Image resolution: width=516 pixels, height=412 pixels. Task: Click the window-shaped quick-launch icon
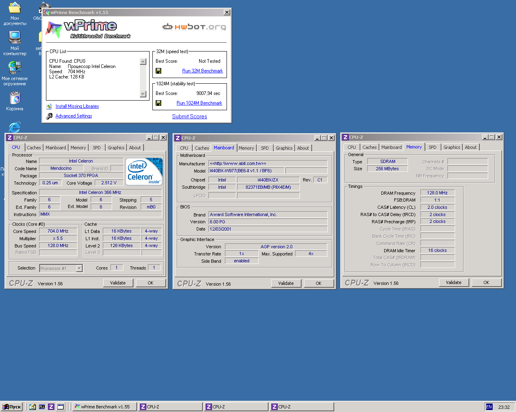(60, 407)
